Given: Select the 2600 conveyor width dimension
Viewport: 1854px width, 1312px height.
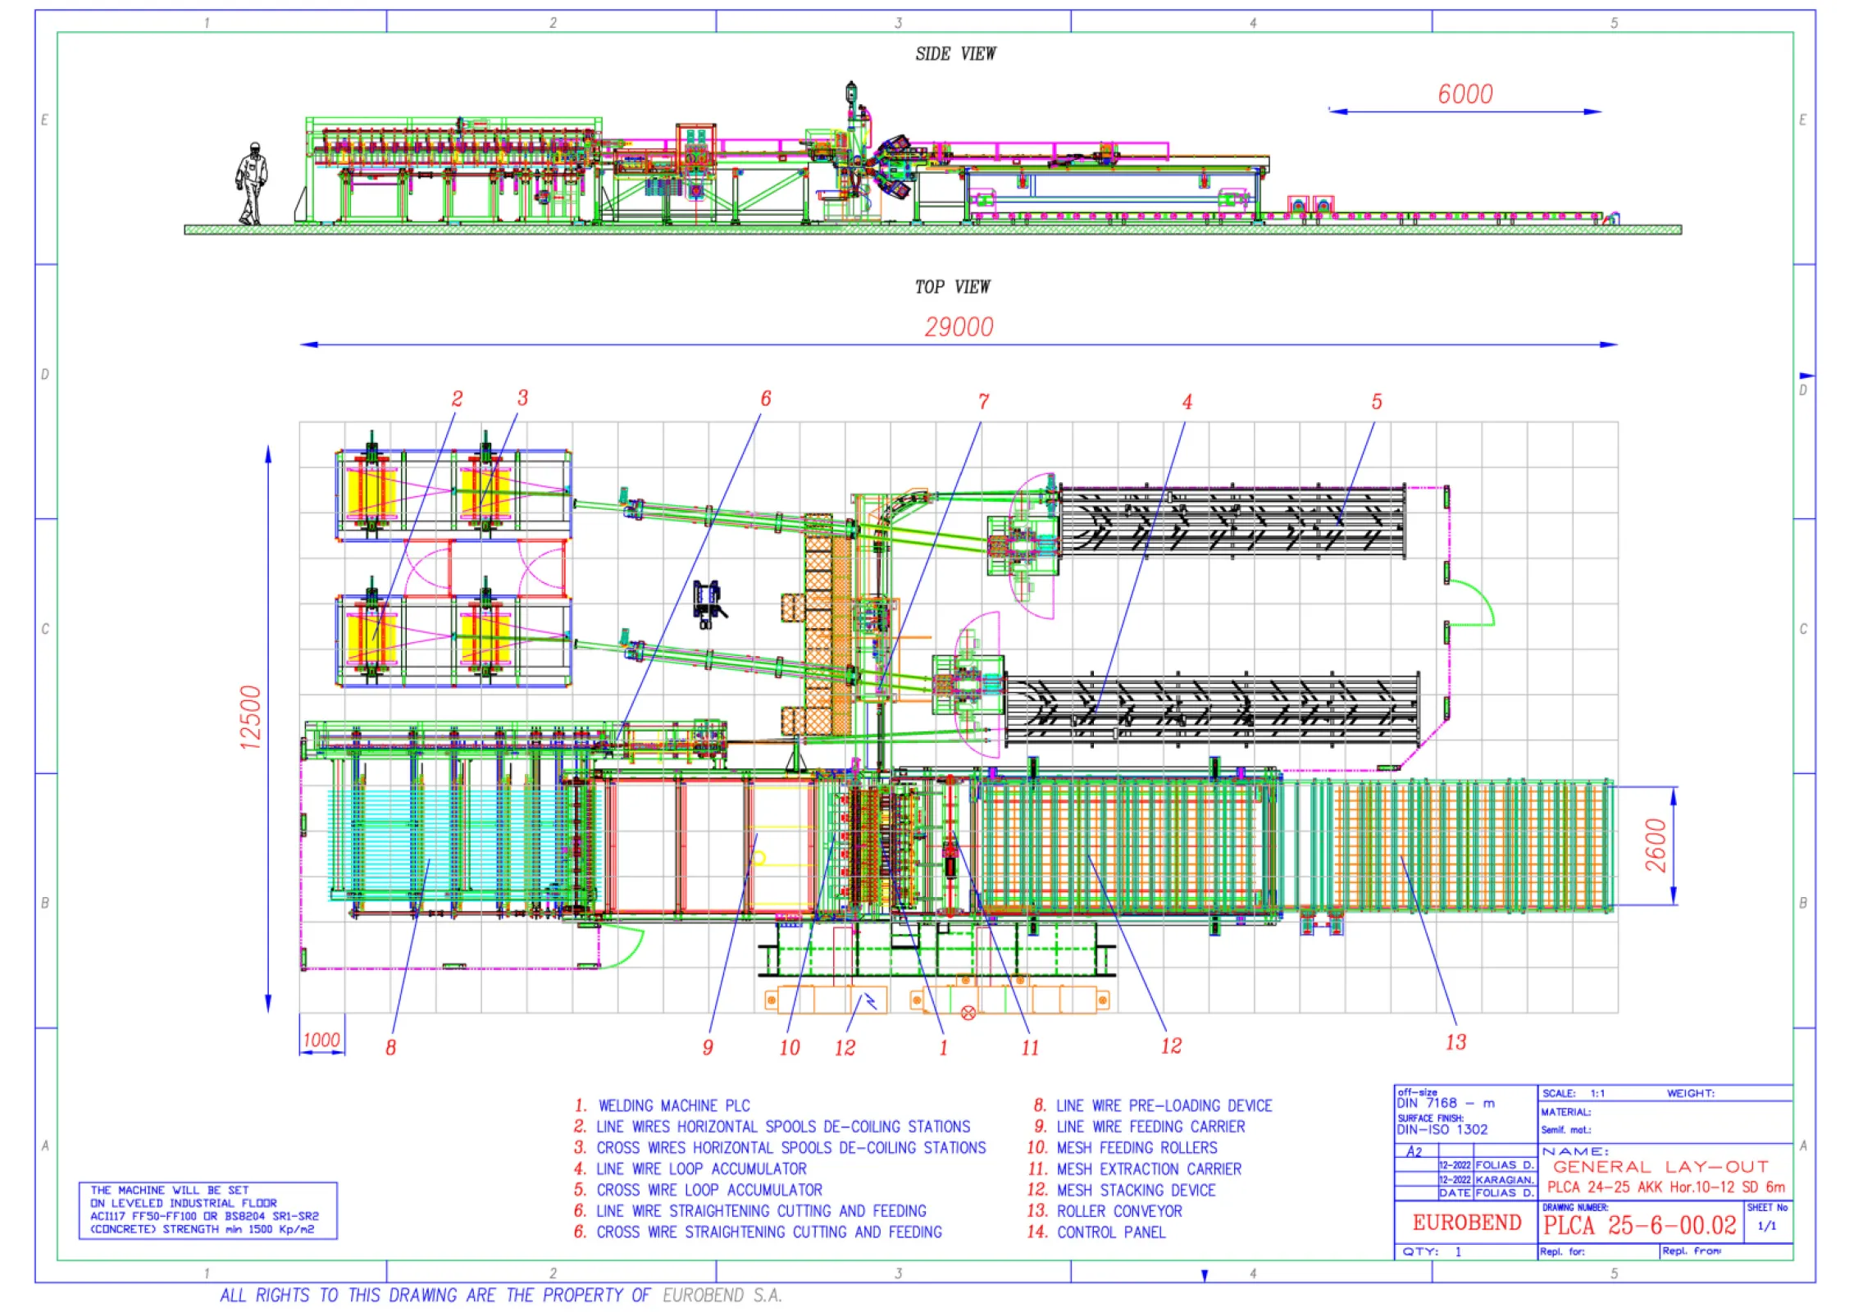Looking at the screenshot, I should [x=1656, y=845].
